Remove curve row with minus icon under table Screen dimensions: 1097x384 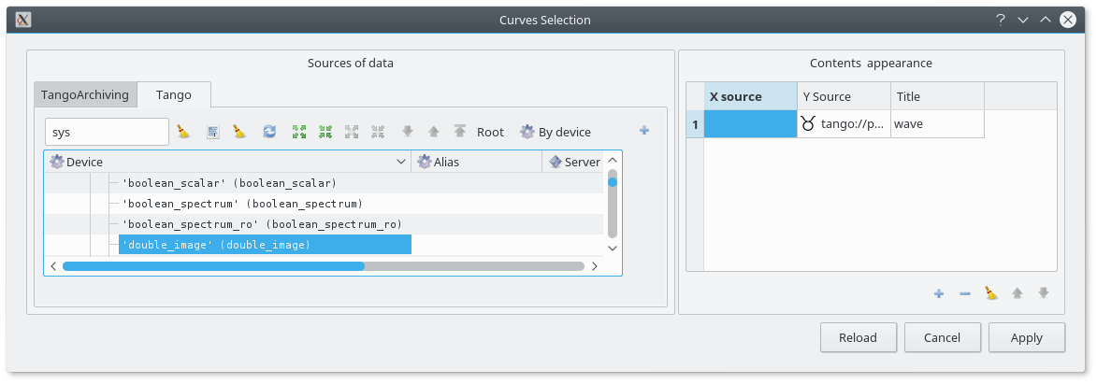pyautogui.click(x=965, y=293)
